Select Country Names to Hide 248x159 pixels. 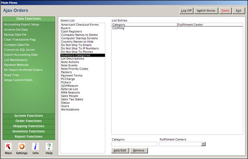(x=83, y=42)
